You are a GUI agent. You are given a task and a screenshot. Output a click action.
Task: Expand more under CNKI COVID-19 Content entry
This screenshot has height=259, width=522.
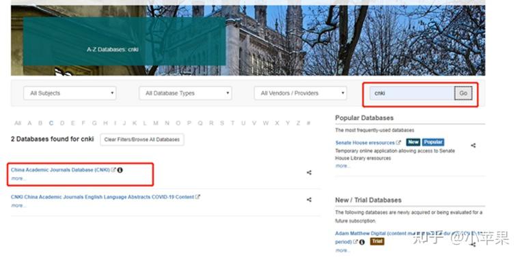tap(18, 206)
